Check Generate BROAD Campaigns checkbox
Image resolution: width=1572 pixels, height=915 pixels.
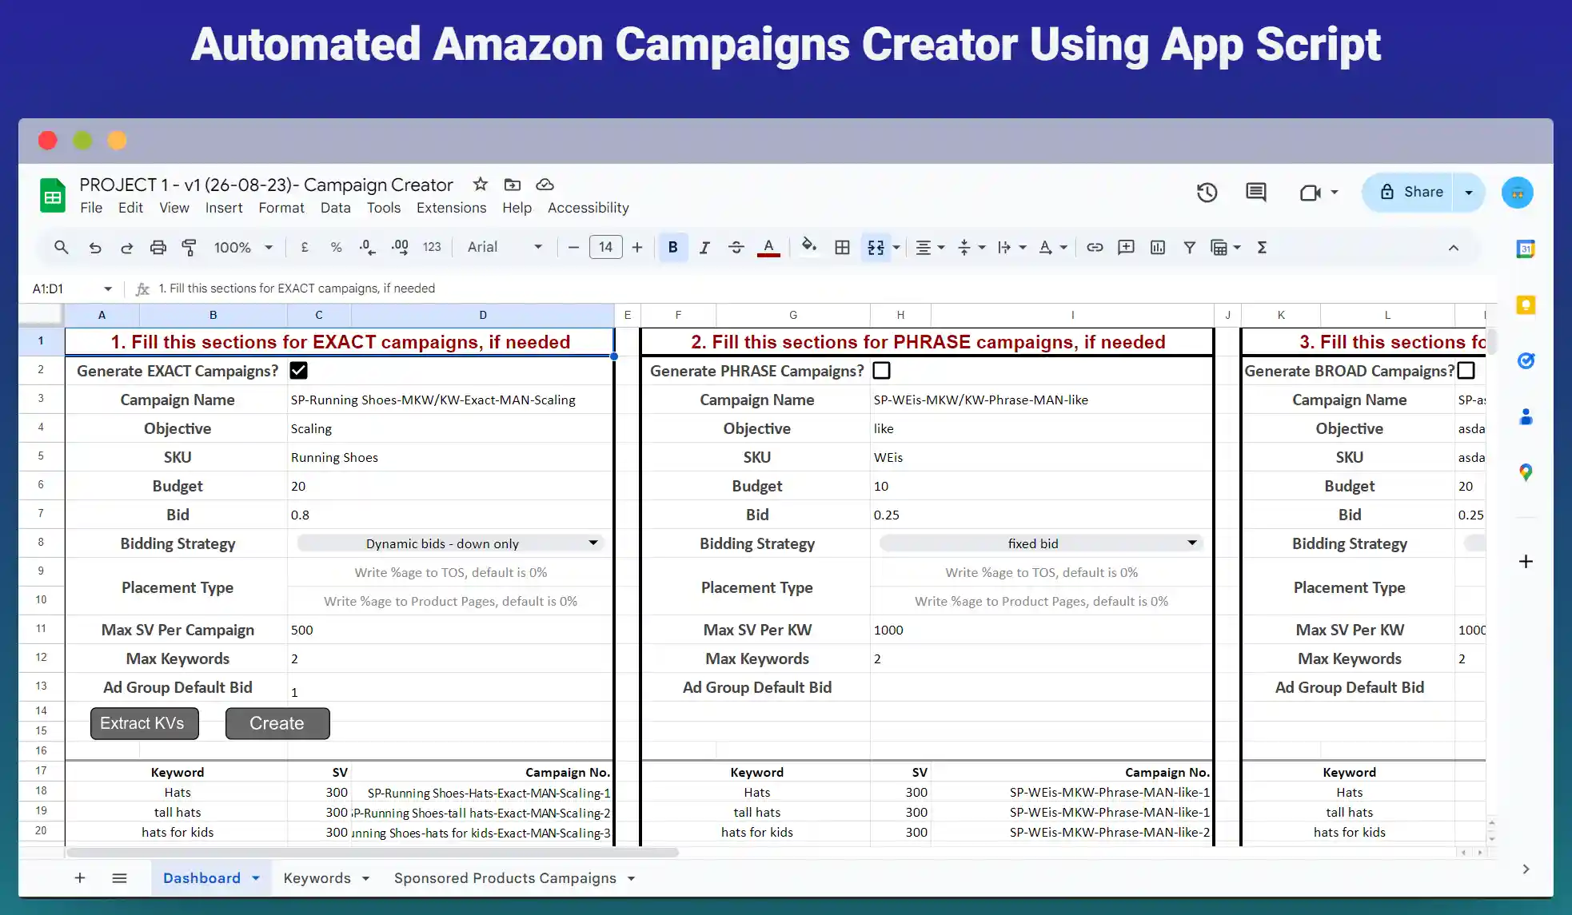(x=1466, y=371)
